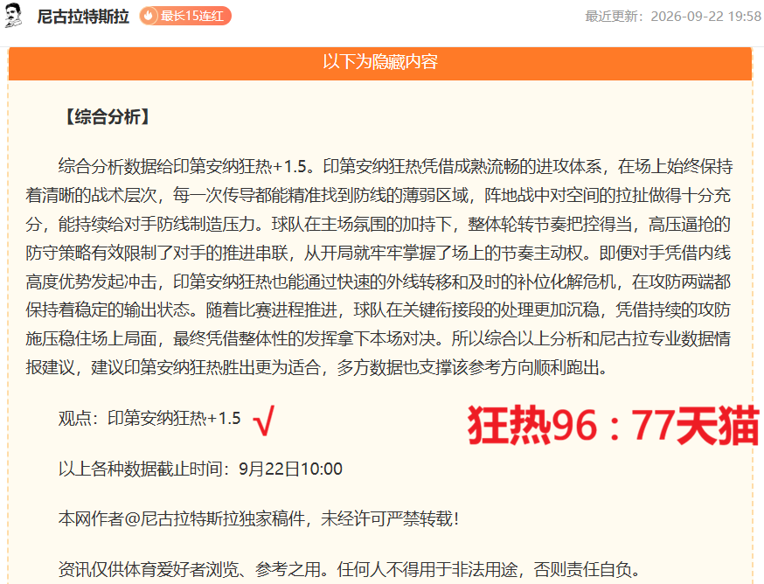Click the red 狂热96：77天猫 score text
Viewport: 764px width, 584px height.
point(614,425)
